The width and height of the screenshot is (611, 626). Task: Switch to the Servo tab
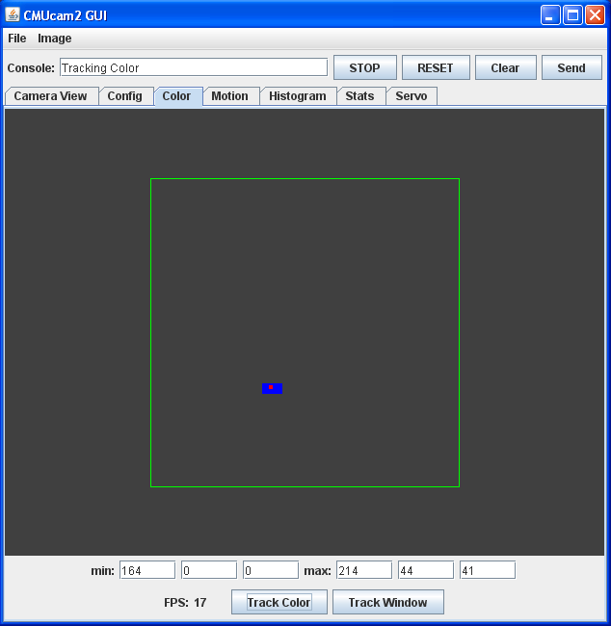coord(412,96)
